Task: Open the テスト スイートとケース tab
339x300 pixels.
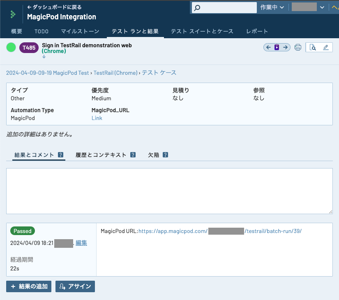Action: point(202,31)
